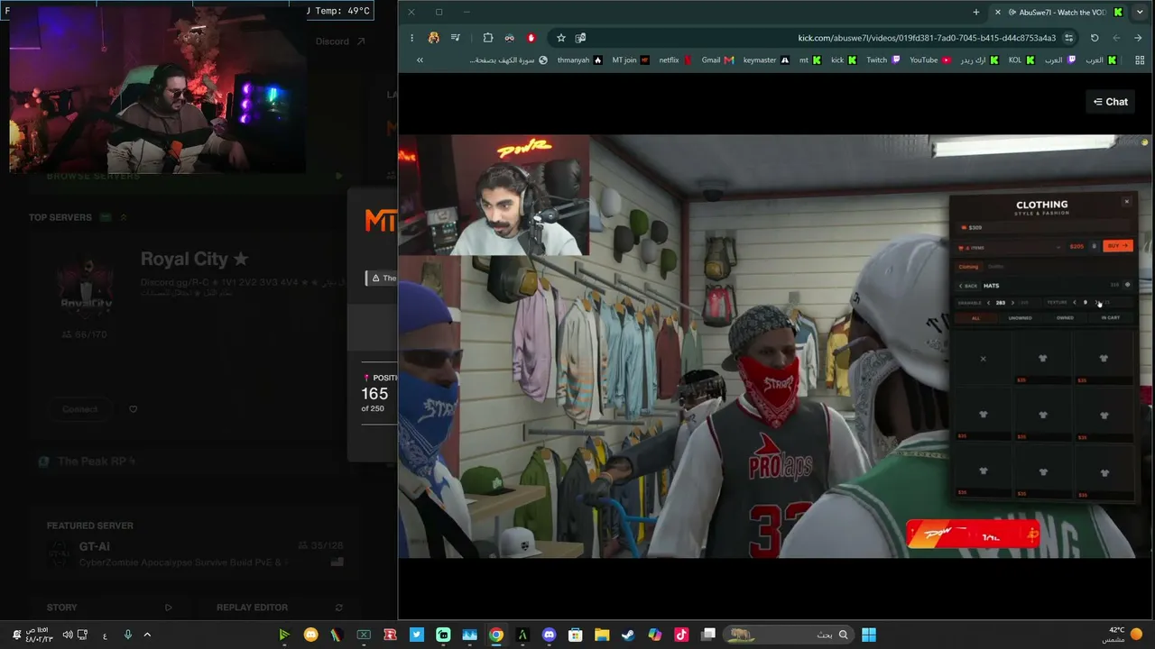Image resolution: width=1155 pixels, height=649 pixels.
Task: Open the Extensions puzzle icon
Action: pyautogui.click(x=488, y=38)
